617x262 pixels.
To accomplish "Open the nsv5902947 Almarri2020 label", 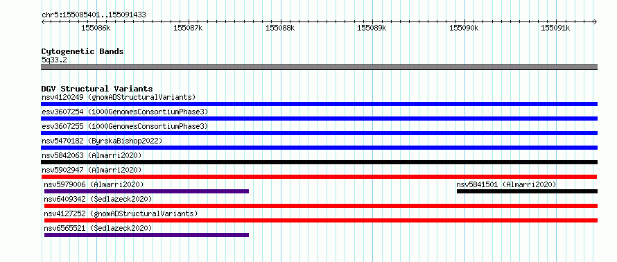I will [x=92, y=170].
